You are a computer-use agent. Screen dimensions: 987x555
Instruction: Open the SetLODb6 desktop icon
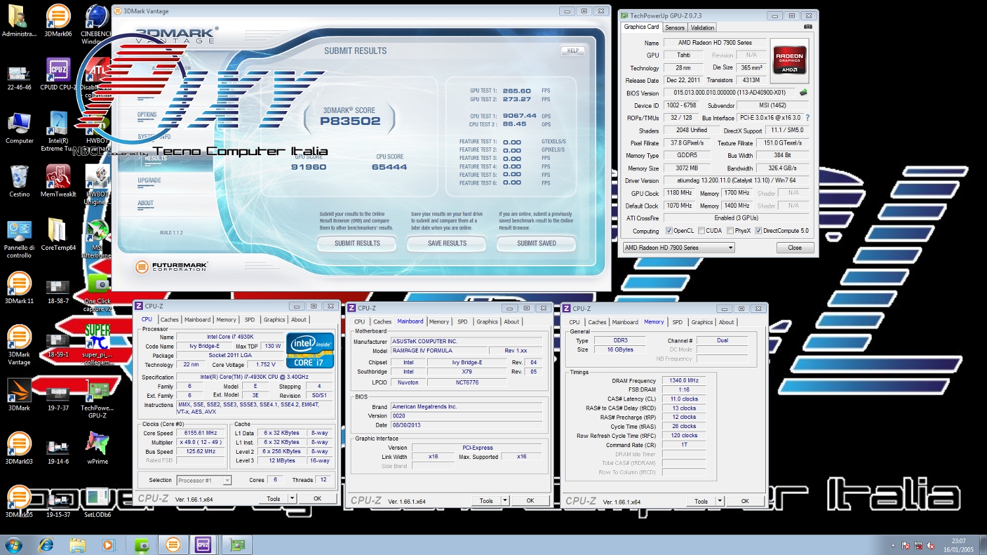97,501
